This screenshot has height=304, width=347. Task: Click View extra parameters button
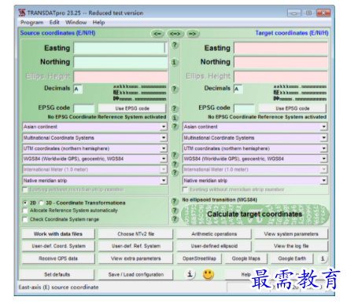pyautogui.click(x=135, y=258)
